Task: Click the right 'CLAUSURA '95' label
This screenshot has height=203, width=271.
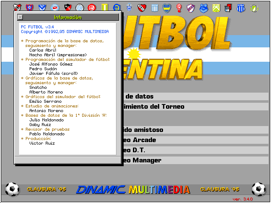Action: point(220,189)
